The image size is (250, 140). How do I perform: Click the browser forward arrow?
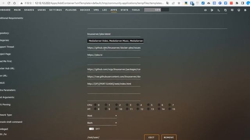3,3
